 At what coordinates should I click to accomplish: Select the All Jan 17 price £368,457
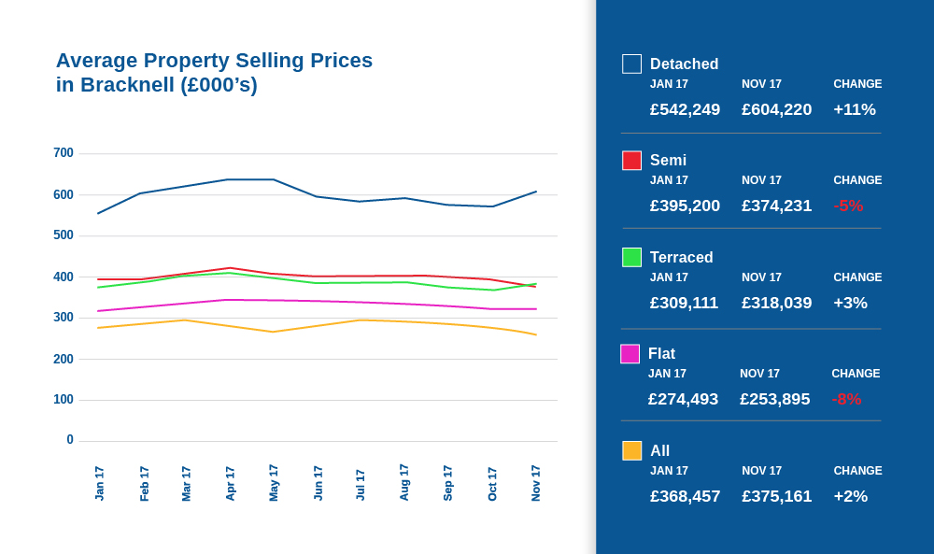[685, 496]
